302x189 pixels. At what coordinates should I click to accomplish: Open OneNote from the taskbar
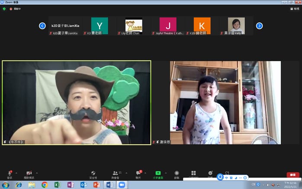coord(71,185)
